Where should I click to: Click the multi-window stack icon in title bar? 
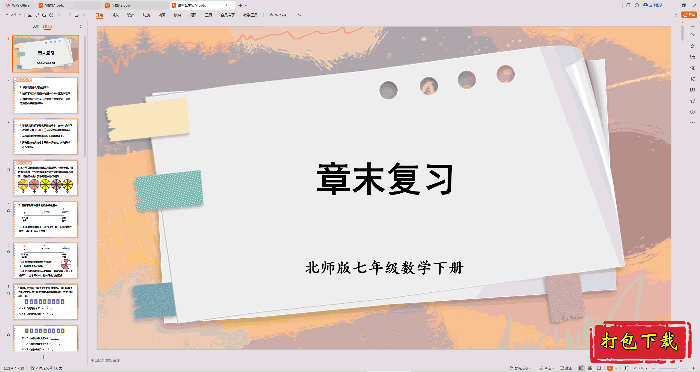[628, 5]
